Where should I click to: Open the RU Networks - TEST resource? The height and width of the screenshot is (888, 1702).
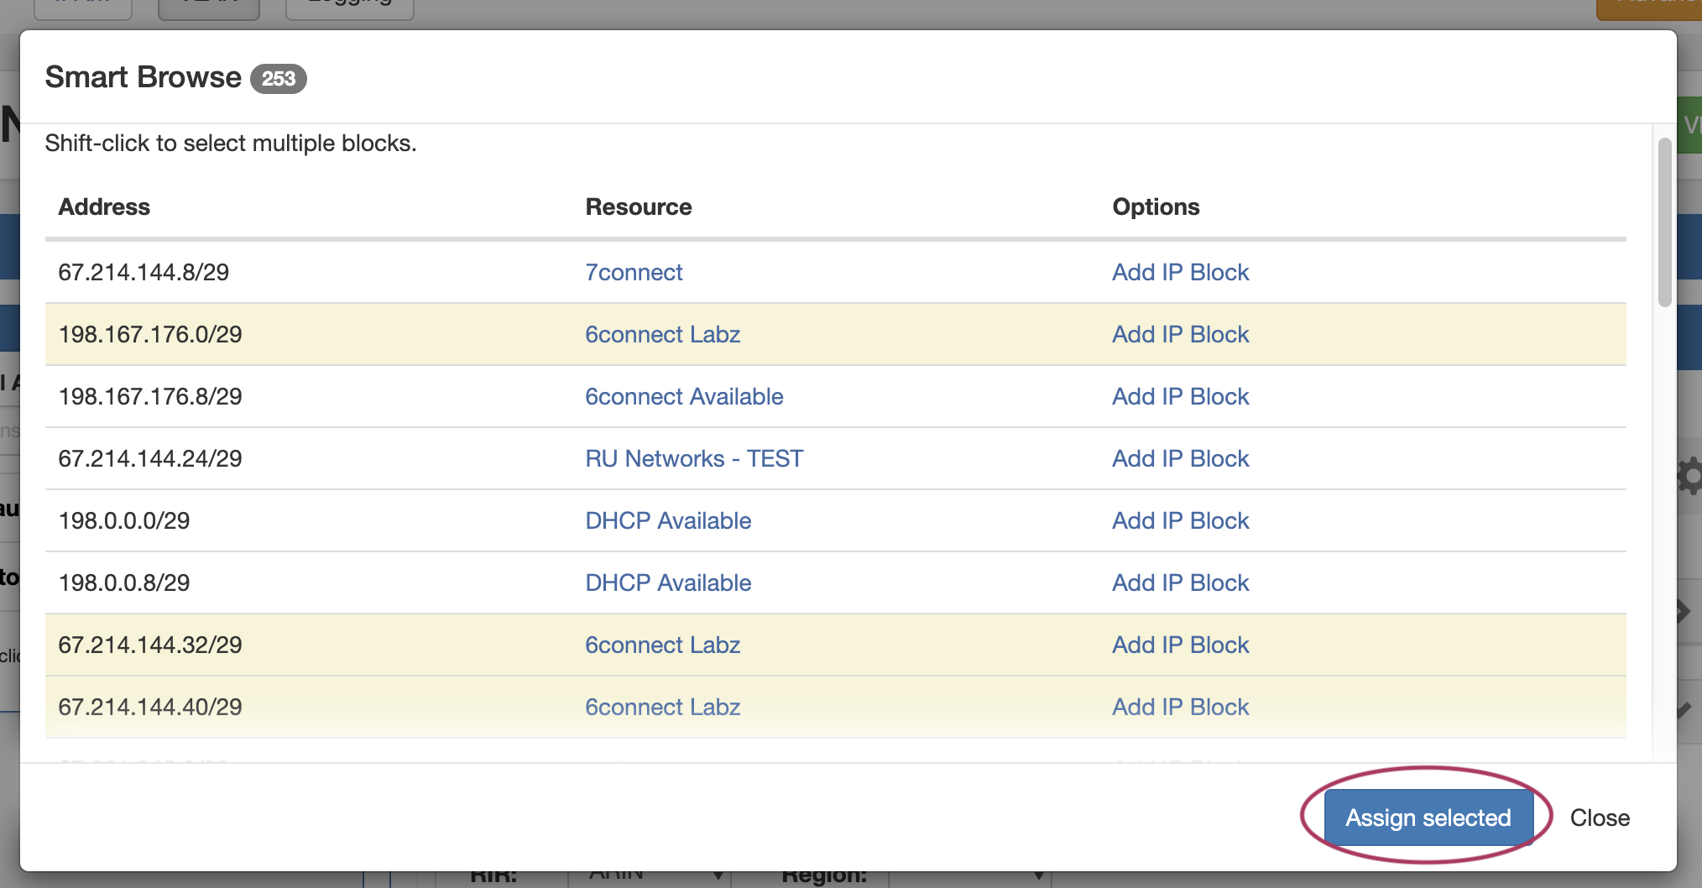pyautogui.click(x=693, y=458)
